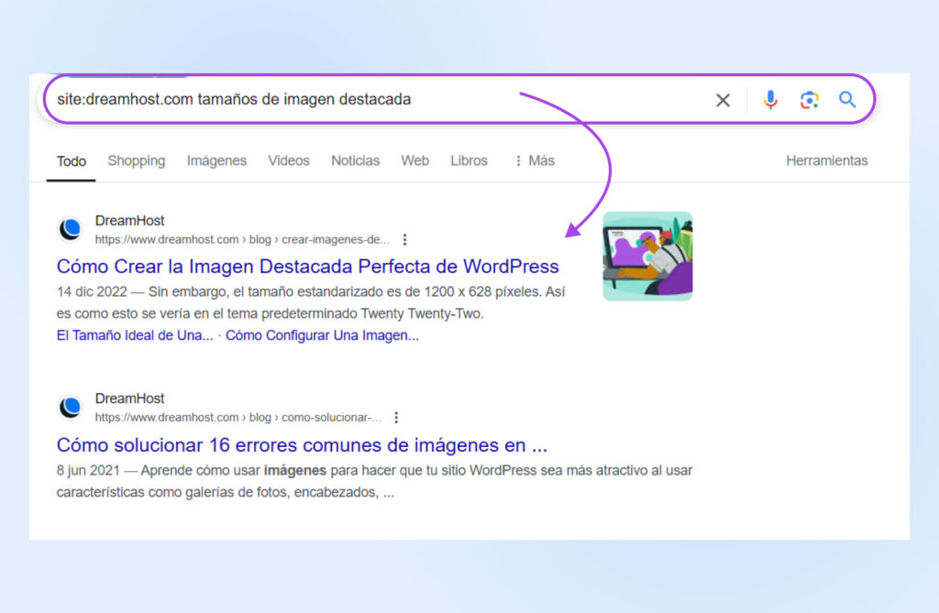939x613 pixels.
Task: Open the Cómo Configurar Una Imagen... sitelink
Action: 322,336
